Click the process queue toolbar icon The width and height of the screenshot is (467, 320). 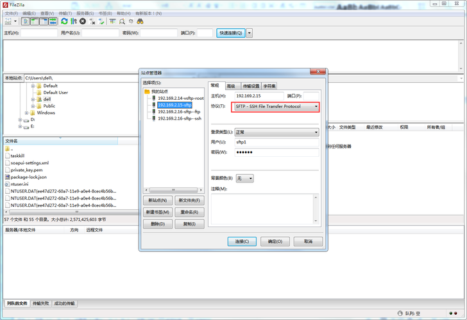click(74, 21)
